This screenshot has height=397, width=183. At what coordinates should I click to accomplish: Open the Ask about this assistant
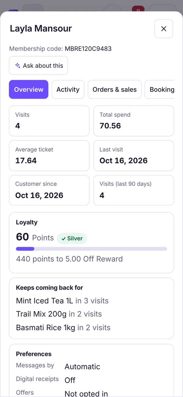click(x=38, y=65)
